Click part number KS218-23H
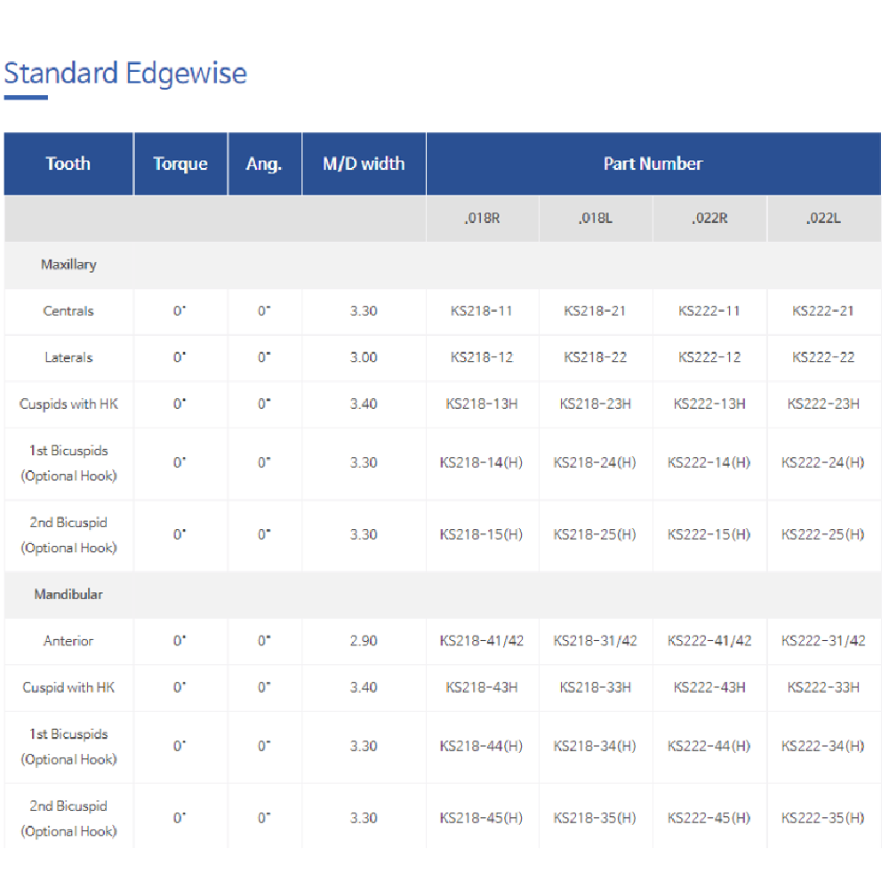Image resolution: width=889 pixels, height=889 pixels. click(596, 404)
